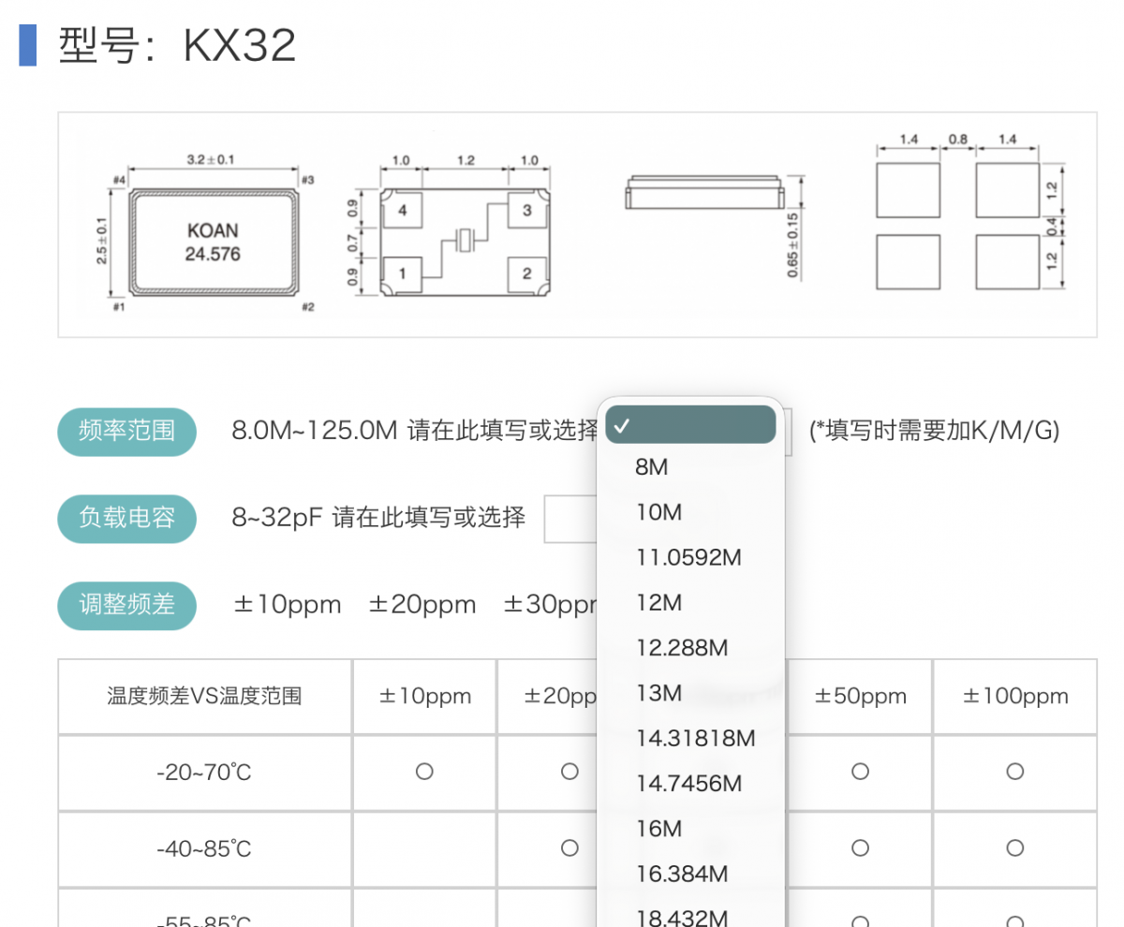1124x927 pixels.
Task: Click the KOAN 24.576 top-view diagram
Action: coord(212,241)
